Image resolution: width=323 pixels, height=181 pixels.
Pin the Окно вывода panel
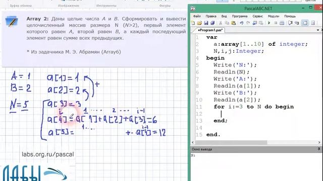pyautogui.click(x=319, y=149)
